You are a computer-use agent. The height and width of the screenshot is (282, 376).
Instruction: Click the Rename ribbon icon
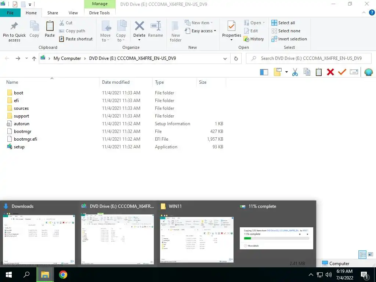click(x=155, y=26)
